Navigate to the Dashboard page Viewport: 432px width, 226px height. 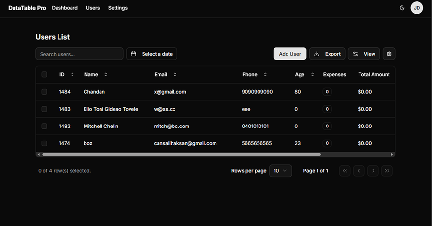[x=65, y=8]
